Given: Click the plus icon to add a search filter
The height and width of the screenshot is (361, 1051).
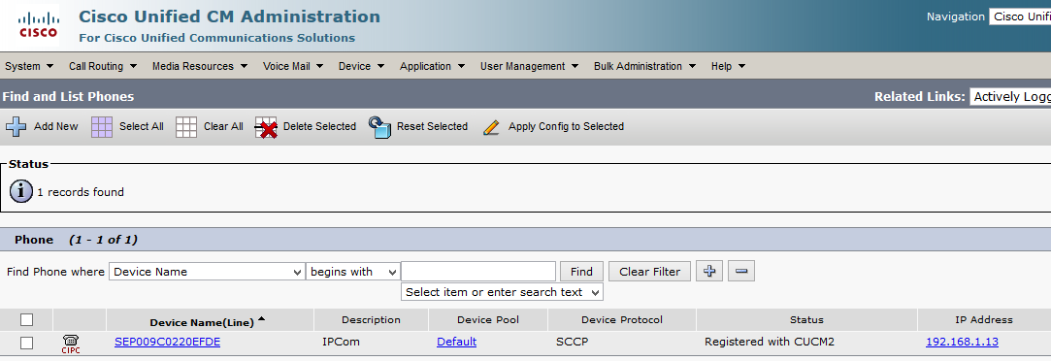Looking at the screenshot, I should 709,272.
